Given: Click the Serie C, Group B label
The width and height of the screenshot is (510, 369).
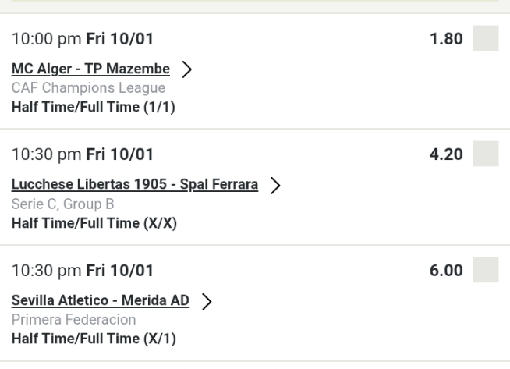Looking at the screenshot, I should (x=62, y=205).
